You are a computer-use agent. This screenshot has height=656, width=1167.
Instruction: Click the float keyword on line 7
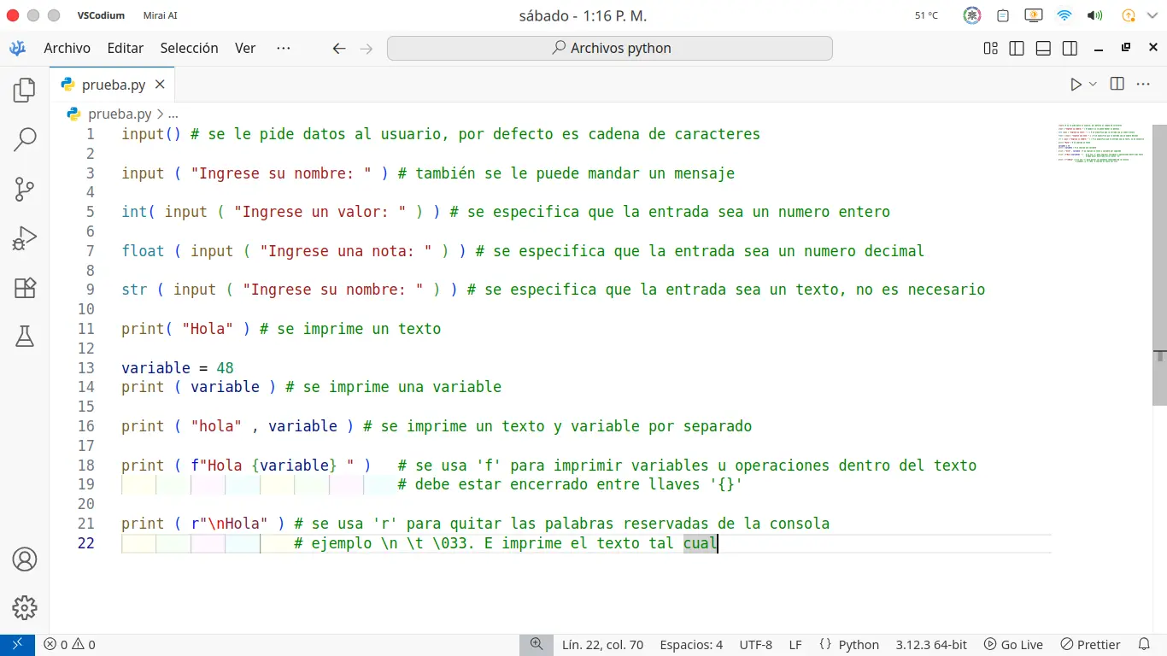[x=143, y=251]
